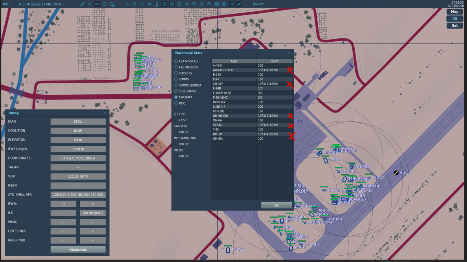467x262 pixels.
Task: Click the radio tower antenna icon
Action: click(x=157, y=4)
